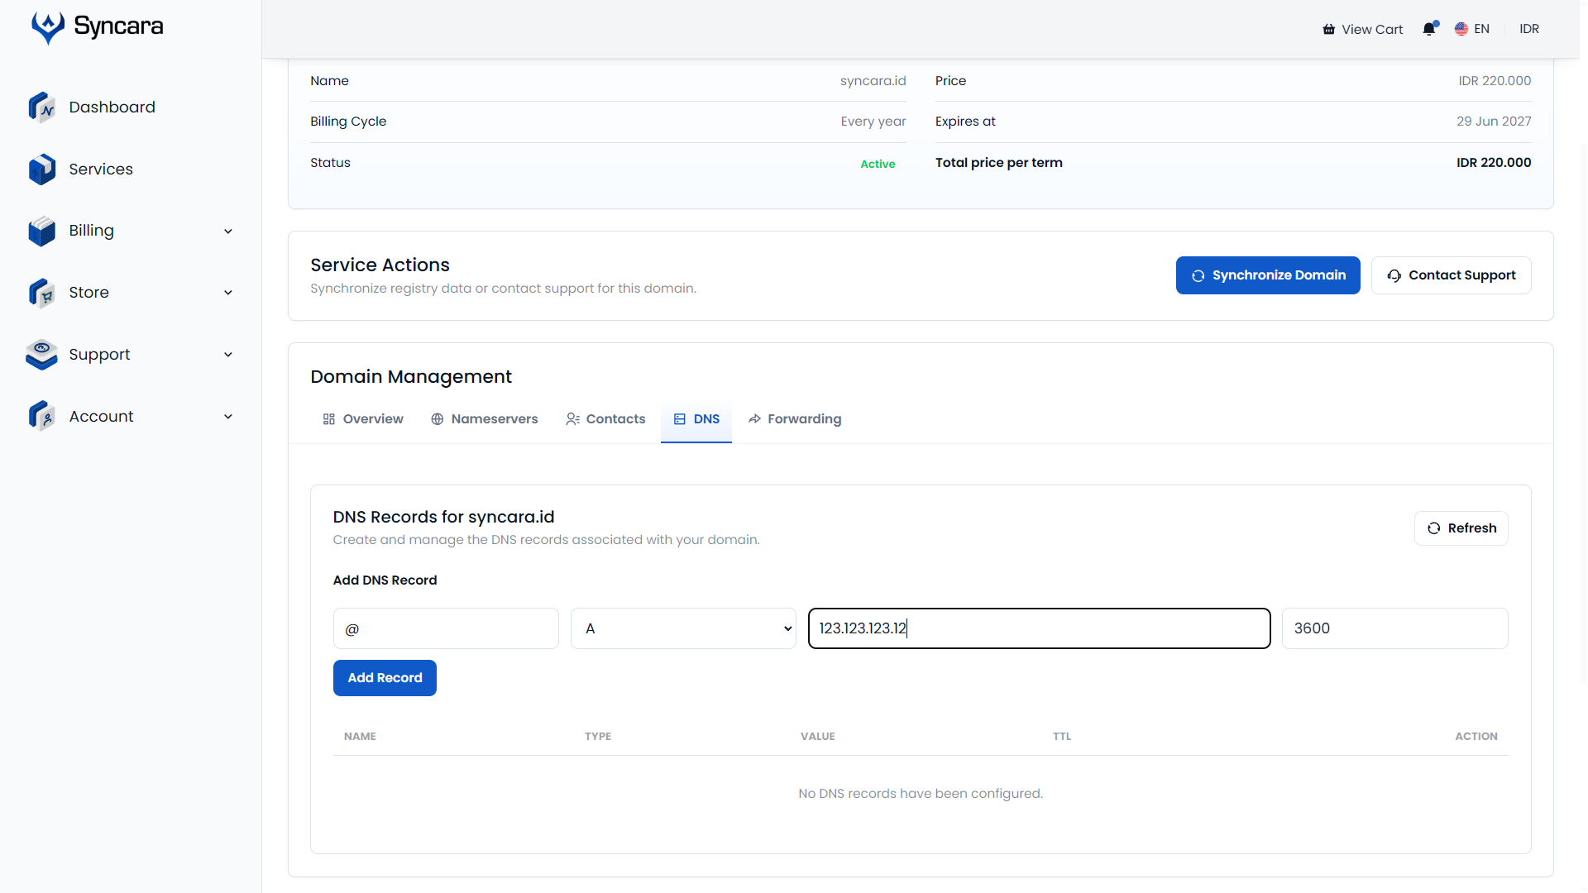Screen dimensions: 1588x893
Task: Click the 'No DNS records have been configured' message
Action: pyautogui.click(x=921, y=794)
